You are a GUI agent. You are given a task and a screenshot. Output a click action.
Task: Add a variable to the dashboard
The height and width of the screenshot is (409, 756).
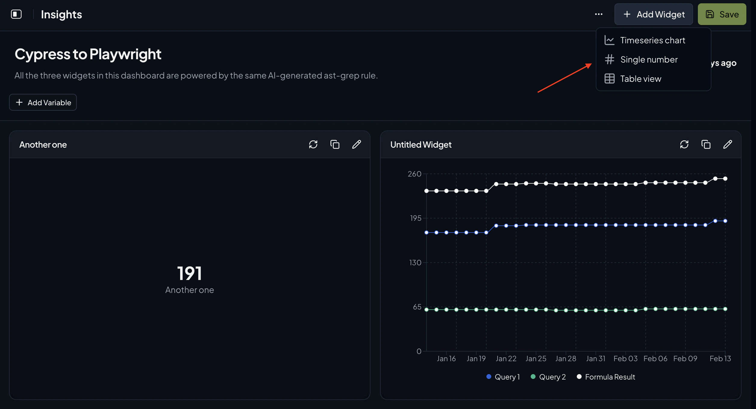43,102
